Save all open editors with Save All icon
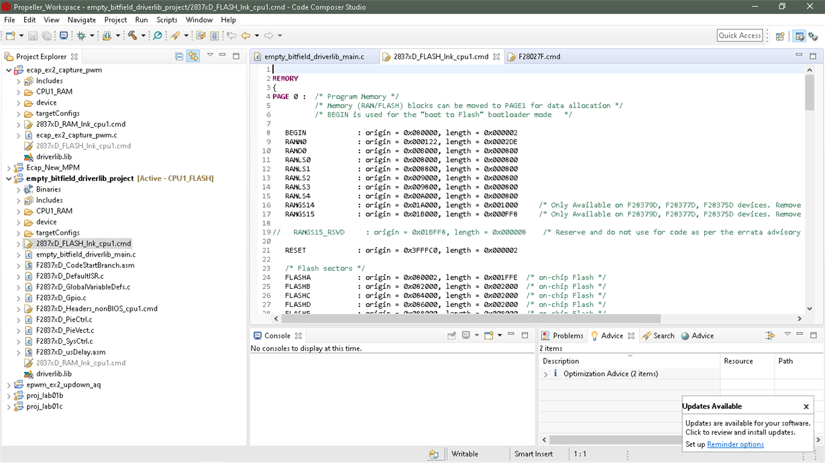 pos(46,36)
